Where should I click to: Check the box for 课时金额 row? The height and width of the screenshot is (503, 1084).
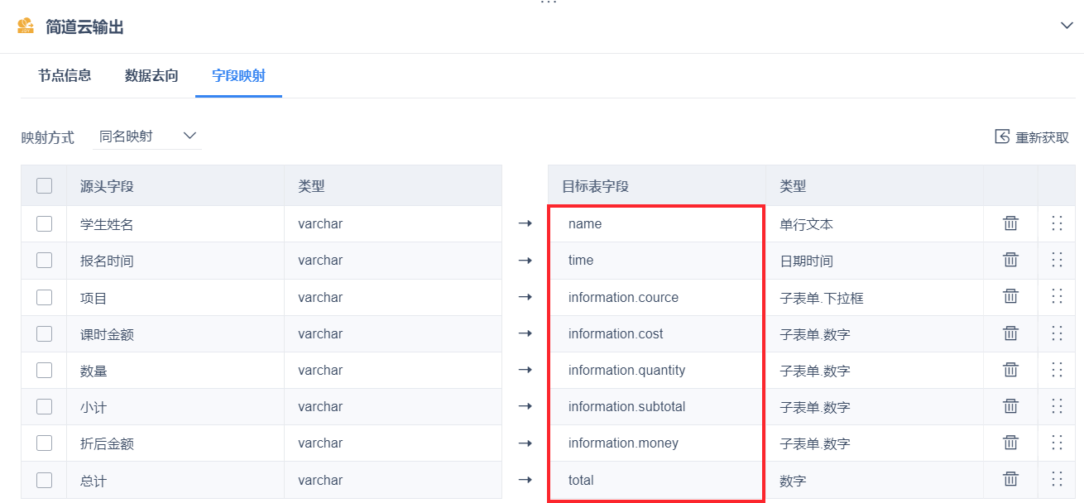(x=44, y=334)
